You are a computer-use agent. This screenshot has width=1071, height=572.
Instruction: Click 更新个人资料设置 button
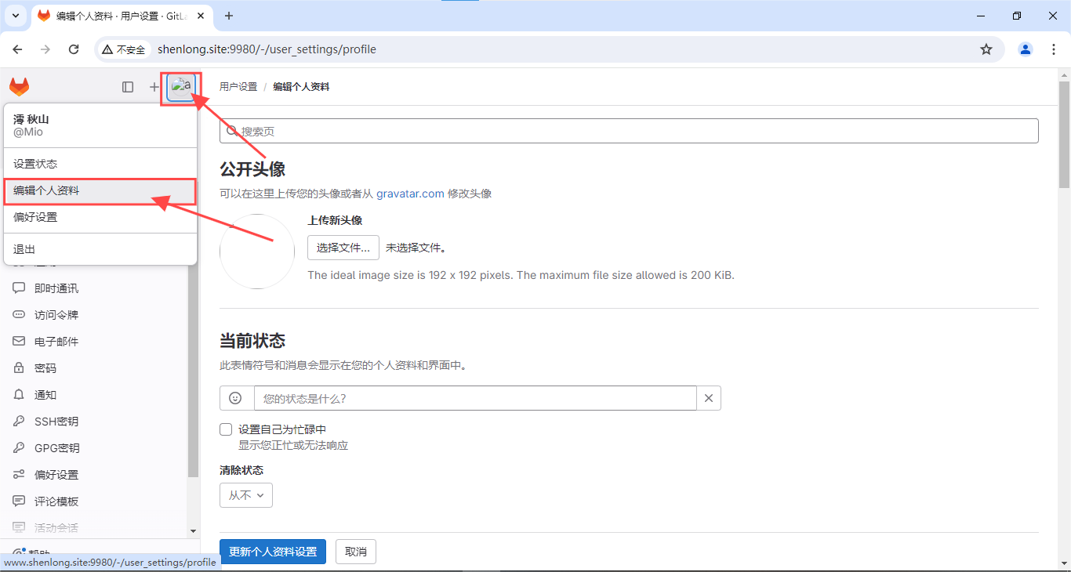[x=272, y=552]
